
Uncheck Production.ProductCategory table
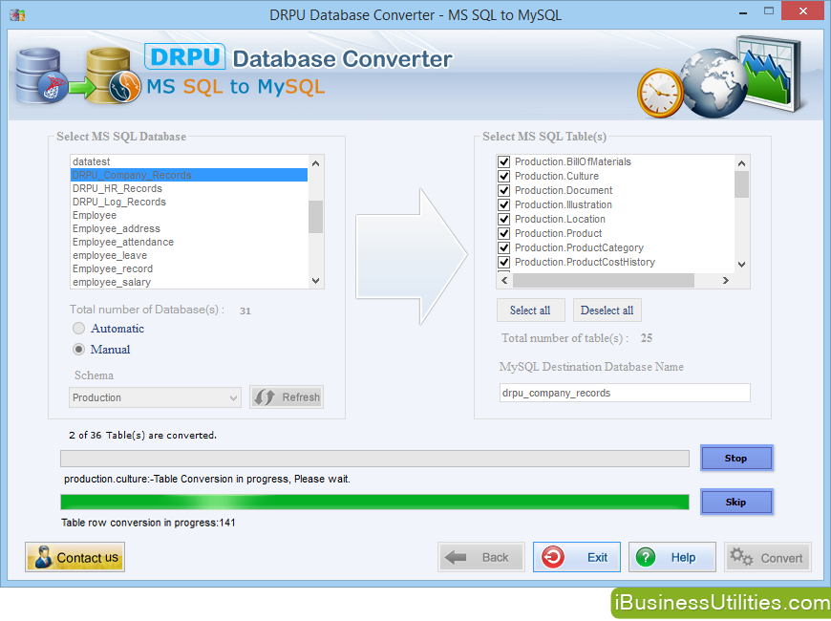click(504, 247)
